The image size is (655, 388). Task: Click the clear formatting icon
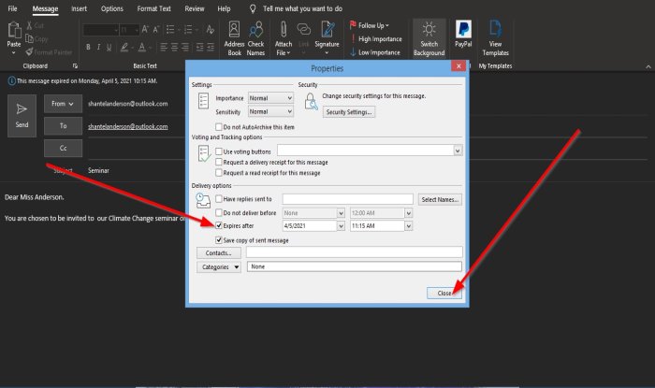pos(210,29)
